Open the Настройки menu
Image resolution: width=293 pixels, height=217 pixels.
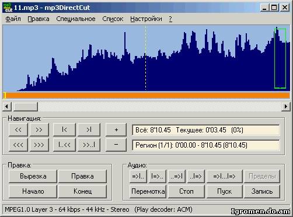(146, 19)
